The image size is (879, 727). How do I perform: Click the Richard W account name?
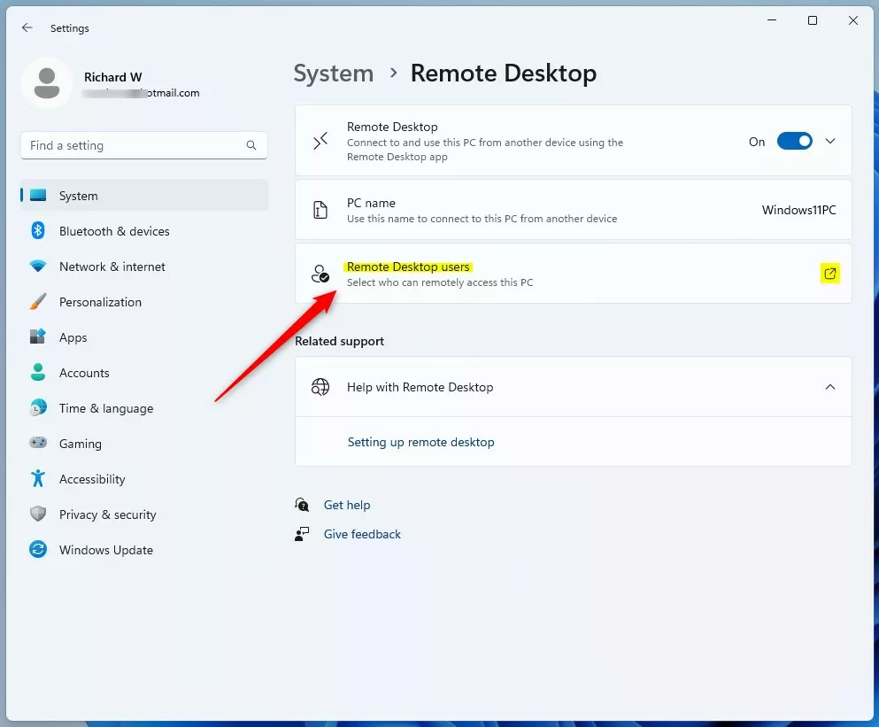112,77
